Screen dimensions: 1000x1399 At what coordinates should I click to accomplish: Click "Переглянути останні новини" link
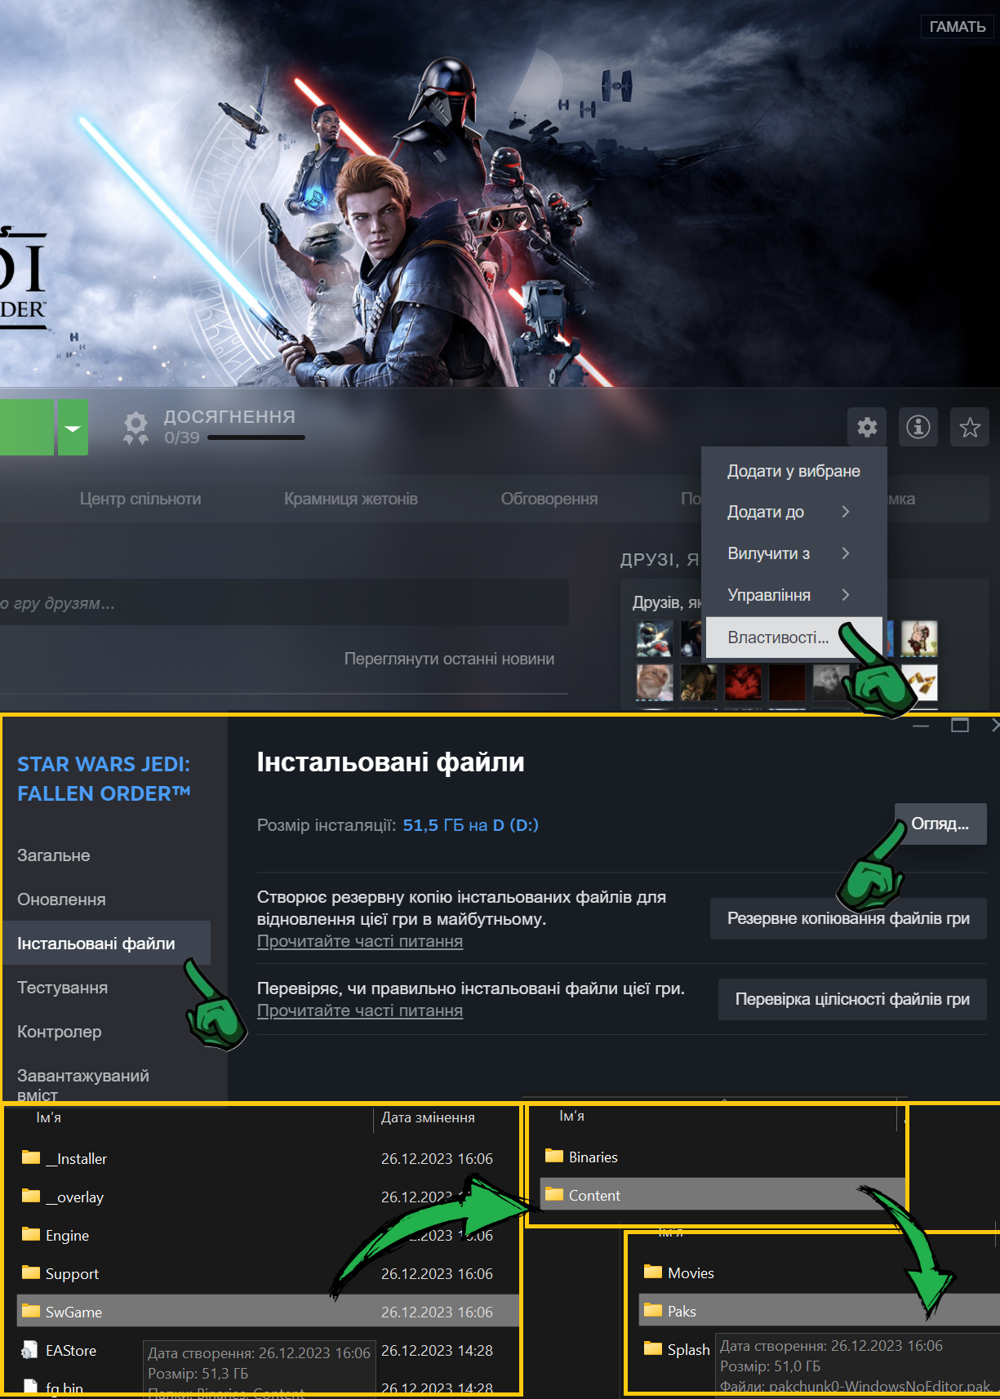coord(449,659)
